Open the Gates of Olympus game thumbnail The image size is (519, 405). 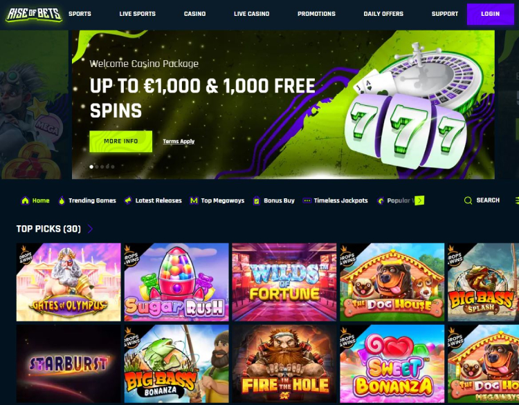point(69,282)
